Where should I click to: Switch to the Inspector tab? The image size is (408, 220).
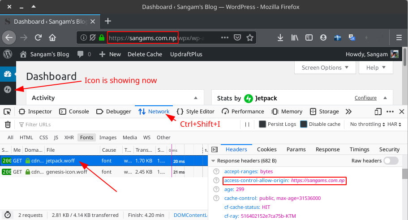pyautogui.click(x=35, y=112)
